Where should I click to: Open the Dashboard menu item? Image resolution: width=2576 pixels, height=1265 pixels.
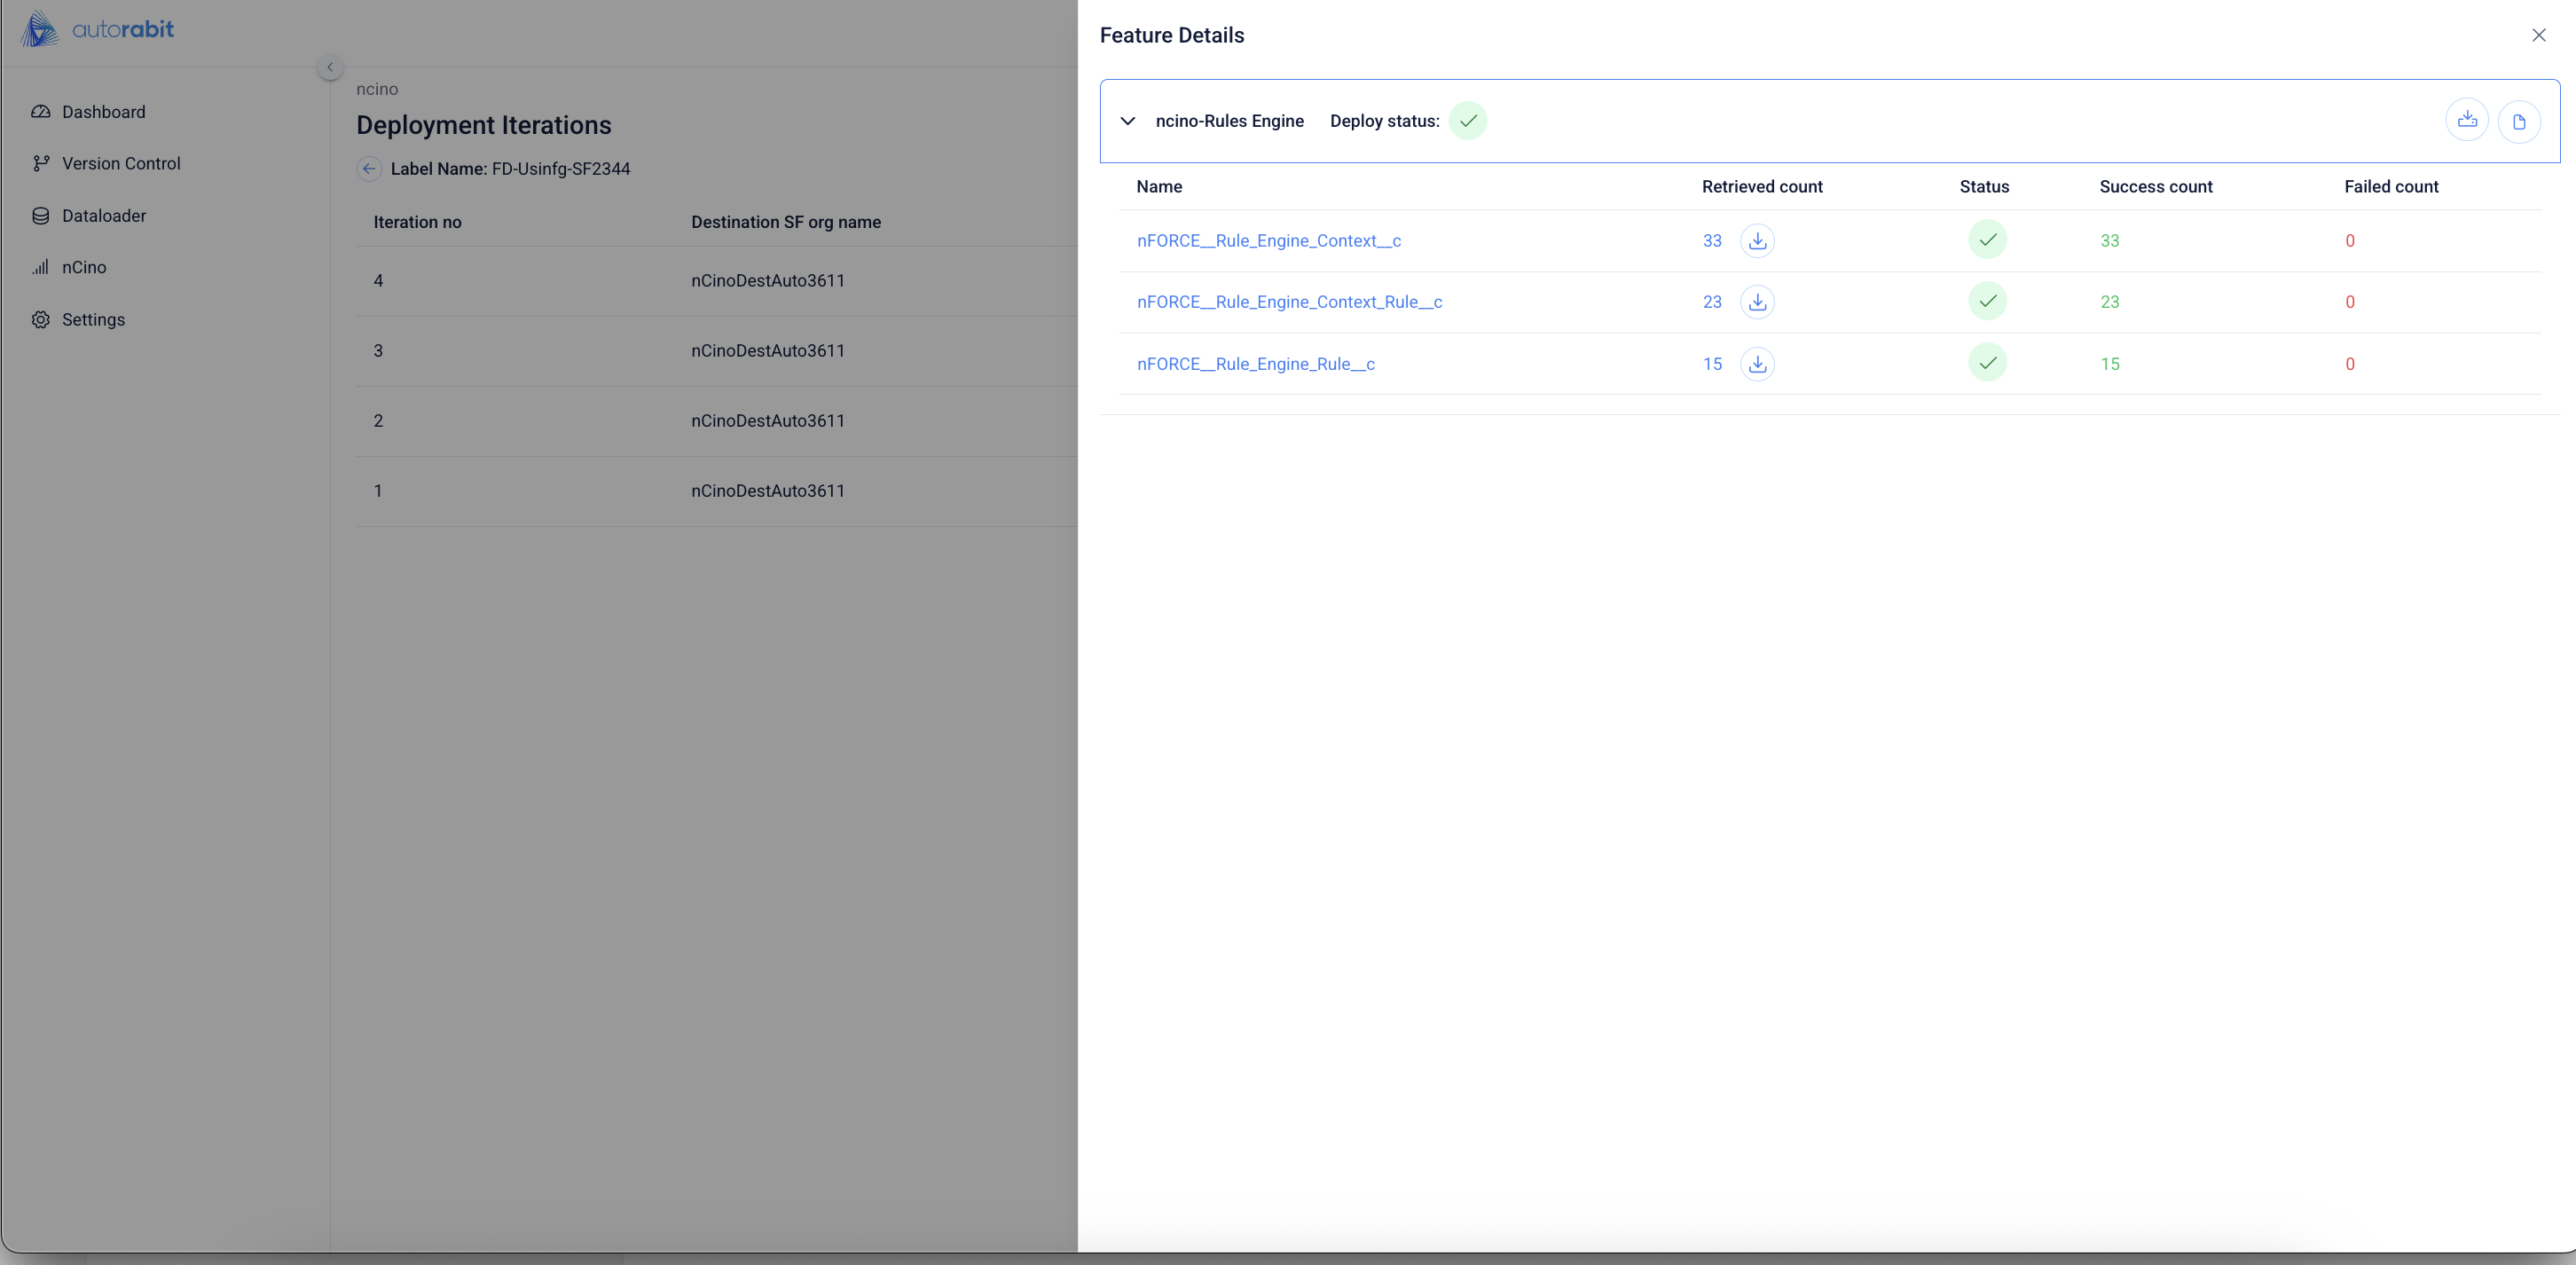click(103, 112)
